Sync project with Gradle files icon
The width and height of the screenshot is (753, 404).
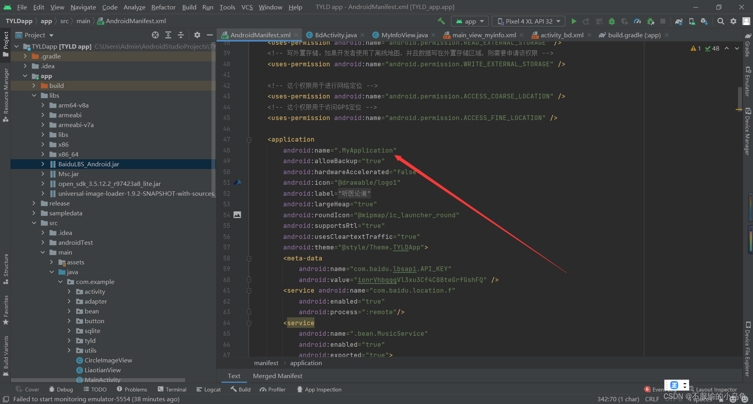click(x=679, y=21)
